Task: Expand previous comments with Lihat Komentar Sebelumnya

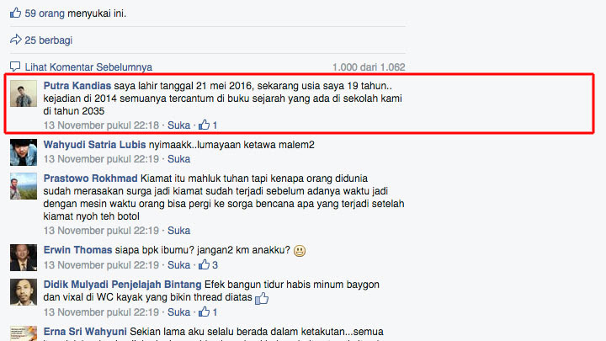Action: coord(88,67)
